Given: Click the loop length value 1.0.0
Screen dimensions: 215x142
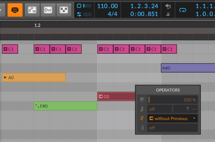Looking at the screenshot, I should coord(205,14).
